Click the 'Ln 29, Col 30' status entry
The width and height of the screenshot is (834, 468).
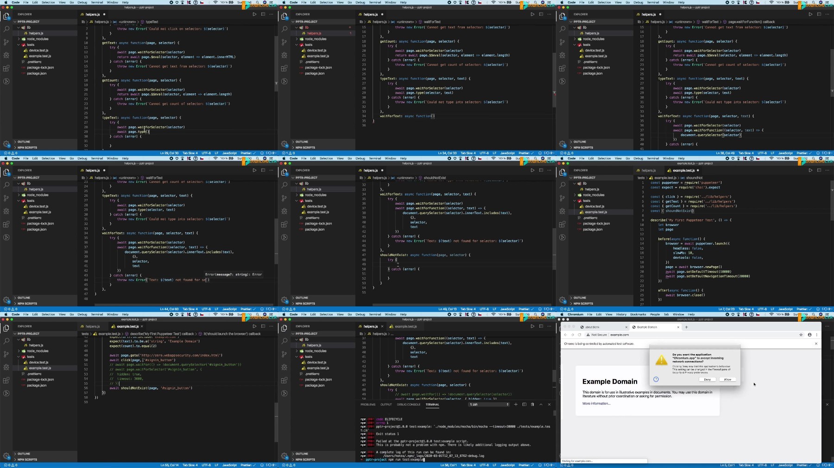coord(169,153)
